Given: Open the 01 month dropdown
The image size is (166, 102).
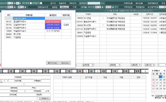Looking at the screenshot, I should coord(98,7).
